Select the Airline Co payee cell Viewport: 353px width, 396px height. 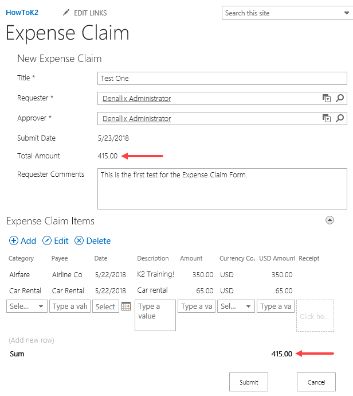point(67,274)
